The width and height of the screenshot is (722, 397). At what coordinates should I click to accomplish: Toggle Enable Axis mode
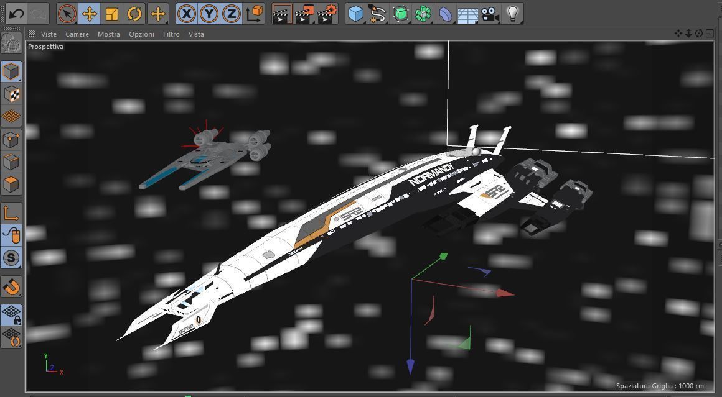11,212
